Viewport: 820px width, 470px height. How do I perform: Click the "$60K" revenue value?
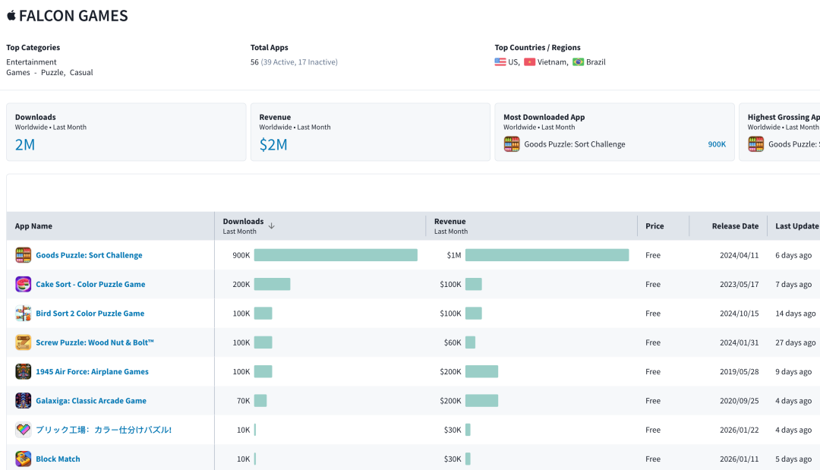coord(453,342)
